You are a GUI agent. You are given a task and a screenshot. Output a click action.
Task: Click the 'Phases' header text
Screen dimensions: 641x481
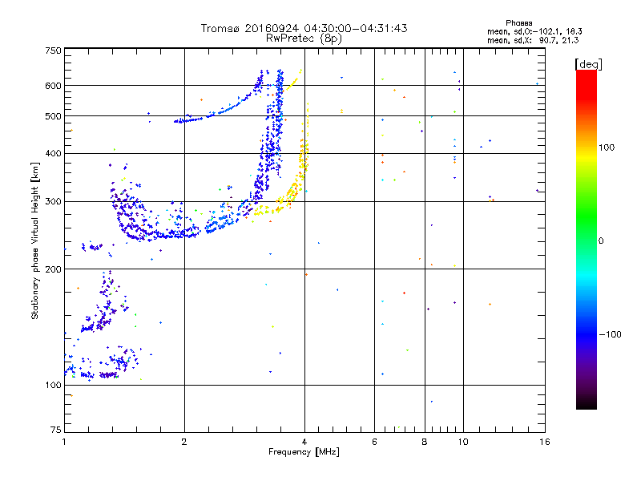518,23
